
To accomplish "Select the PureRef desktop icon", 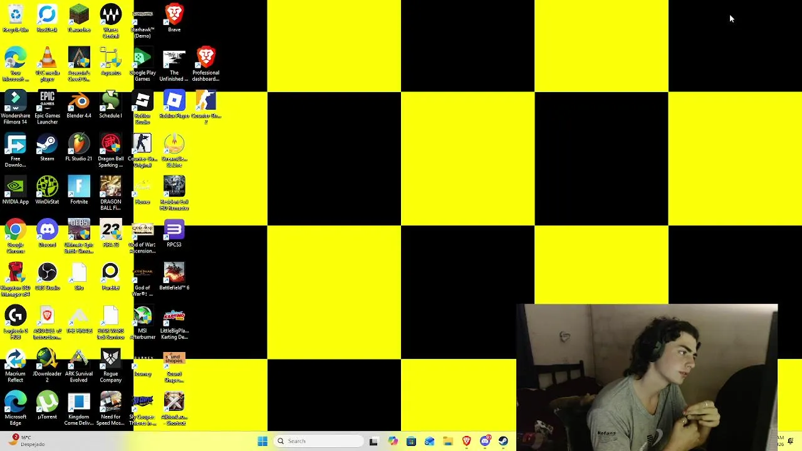I will point(110,277).
